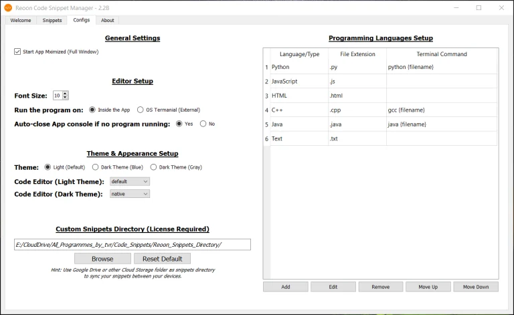The image size is (514, 315).
Task: Switch to the Welcome tab
Action: coord(21,20)
